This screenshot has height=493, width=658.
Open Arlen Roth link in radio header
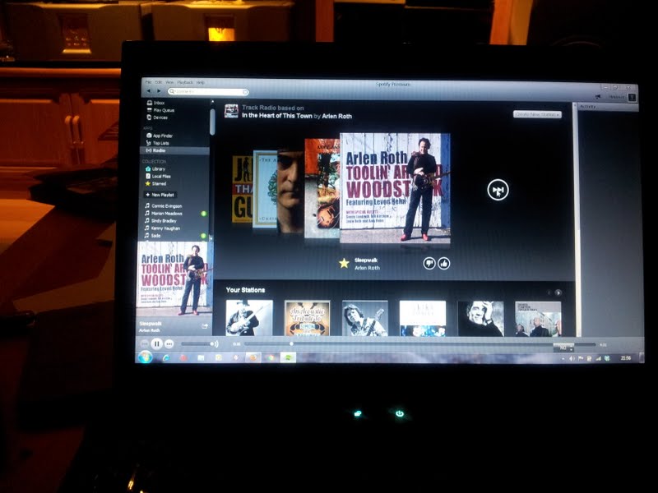(x=337, y=116)
